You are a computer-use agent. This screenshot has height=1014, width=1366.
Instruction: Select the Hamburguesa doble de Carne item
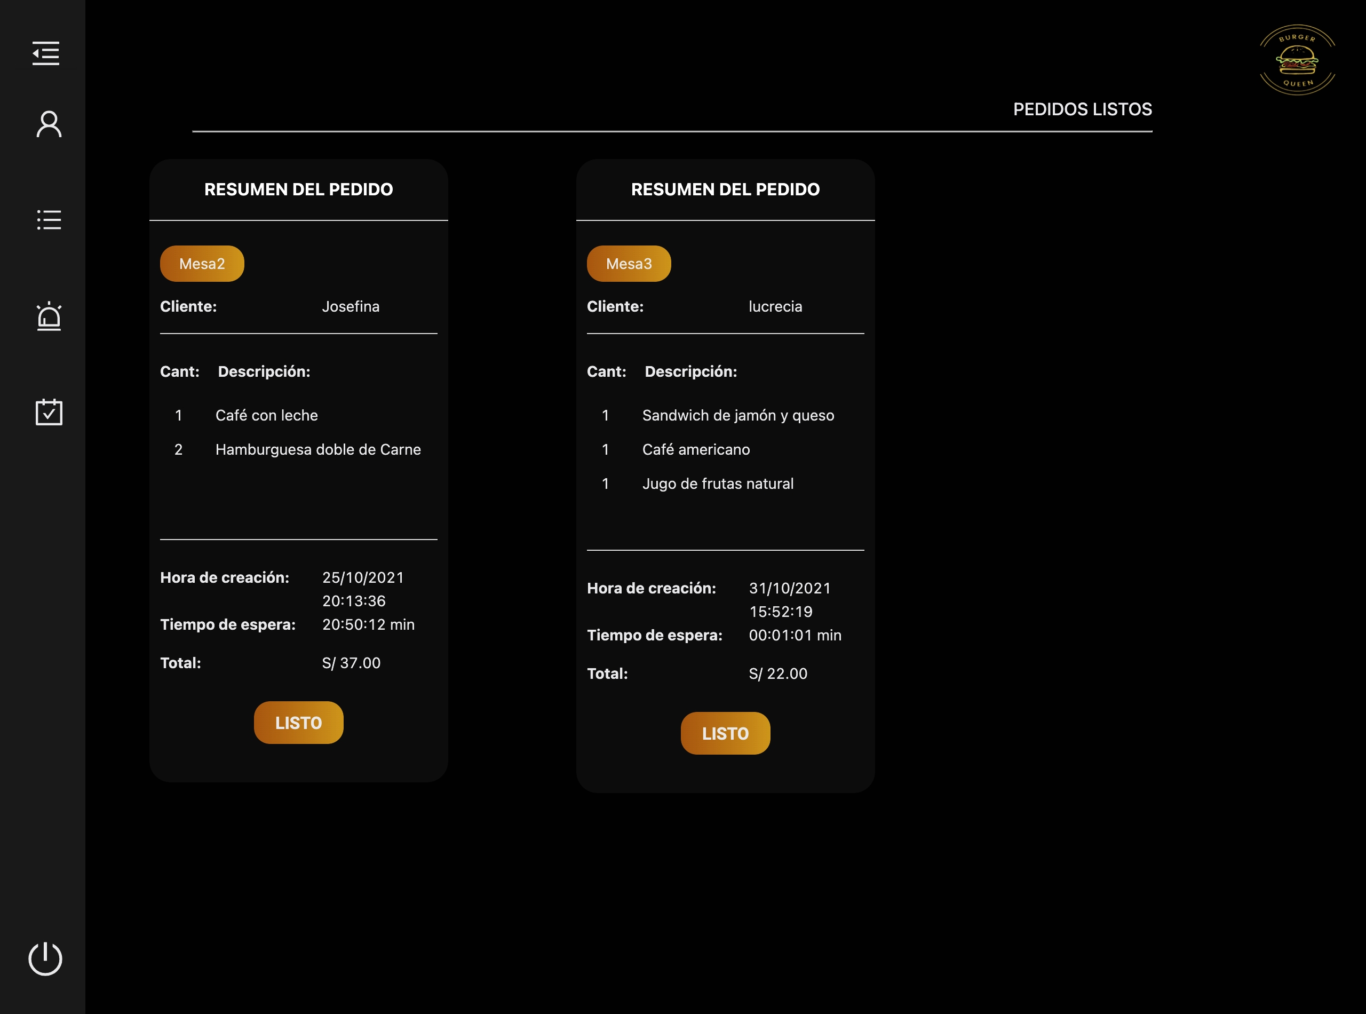(x=318, y=450)
